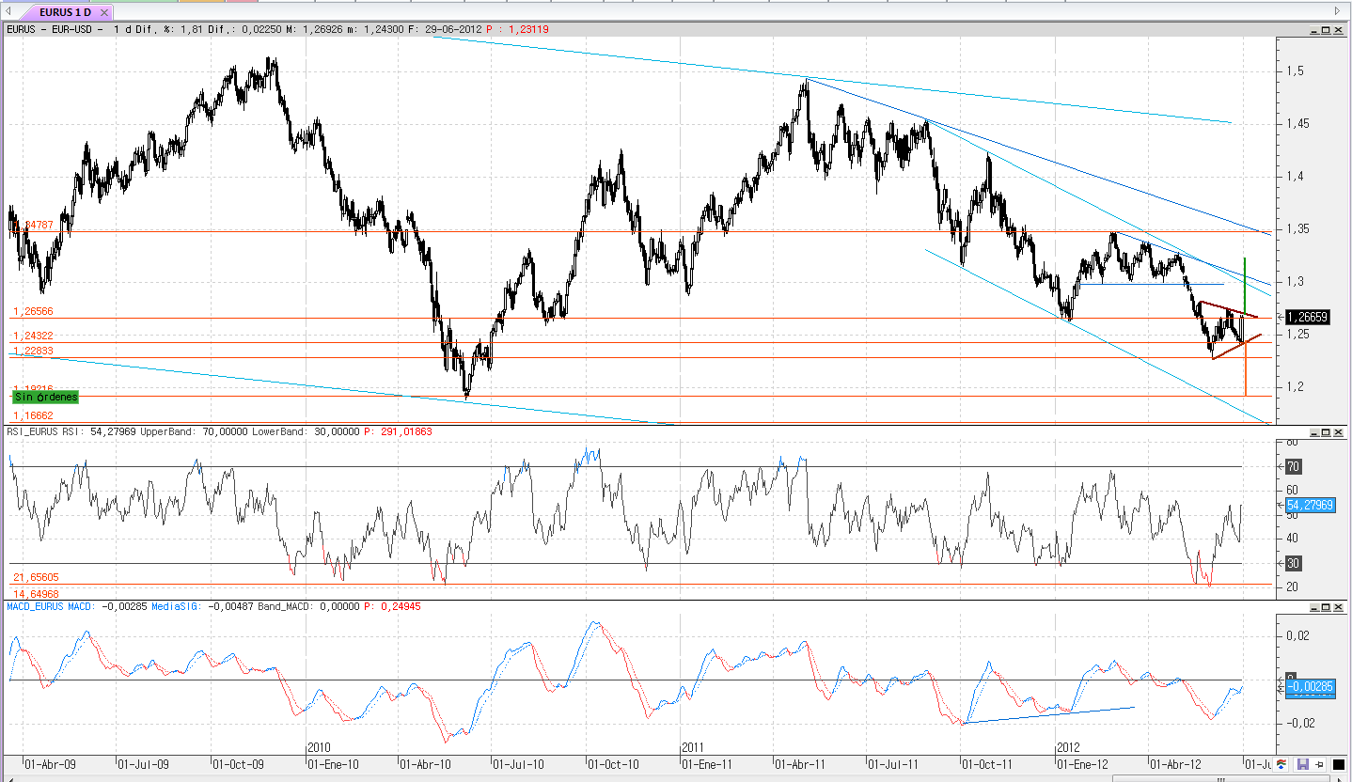Screen dimensions: 1352x782
Task: Click the 21,65605 RSI level label
Action: (35, 576)
